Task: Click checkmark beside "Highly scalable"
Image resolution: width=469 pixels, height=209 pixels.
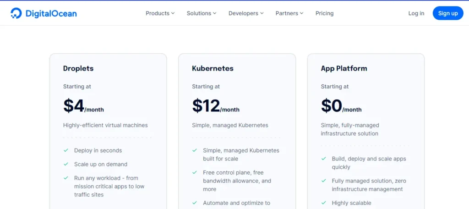Action: point(324,203)
